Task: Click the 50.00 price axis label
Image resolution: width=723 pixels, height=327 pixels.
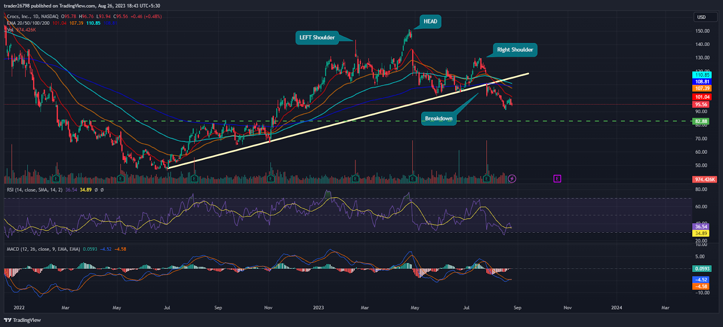Action: pos(701,166)
